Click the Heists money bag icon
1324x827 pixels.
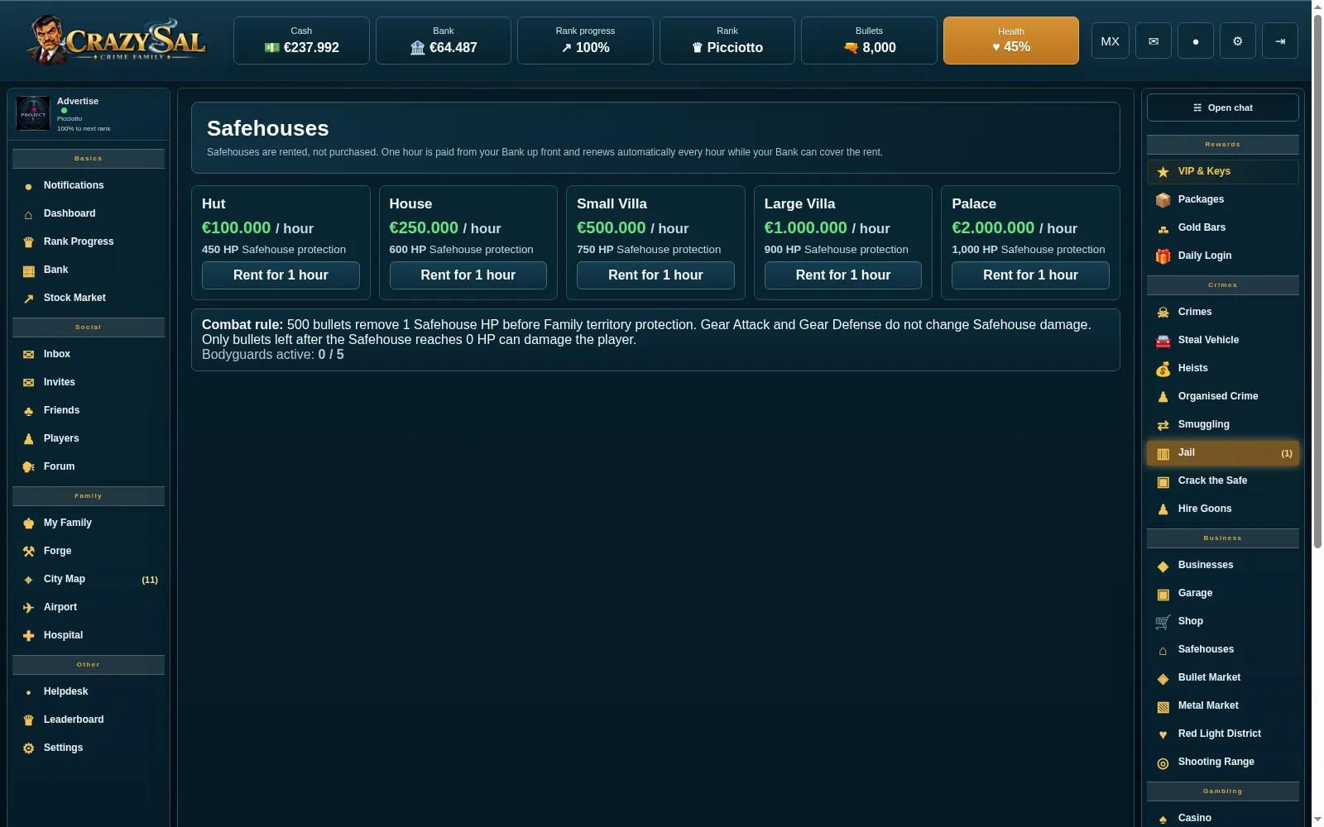(1163, 369)
